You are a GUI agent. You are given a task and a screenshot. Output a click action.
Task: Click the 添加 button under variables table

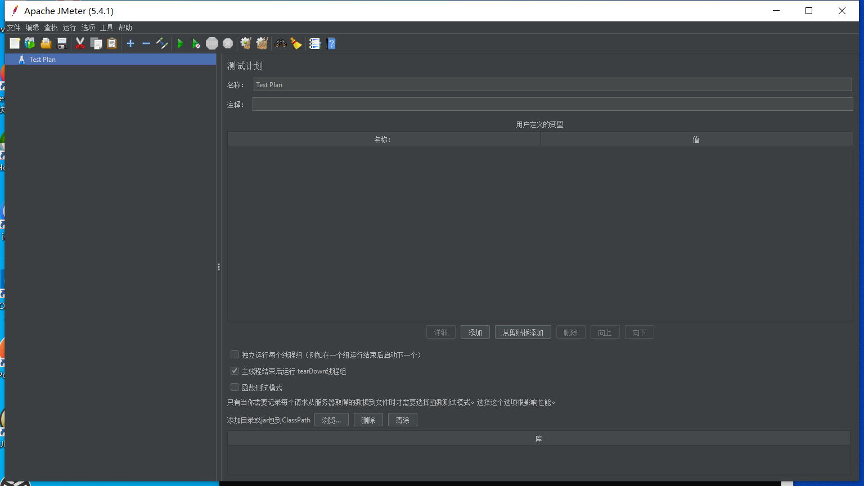(x=475, y=332)
